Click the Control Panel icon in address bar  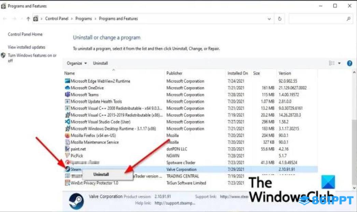pyautogui.click(x=35, y=19)
